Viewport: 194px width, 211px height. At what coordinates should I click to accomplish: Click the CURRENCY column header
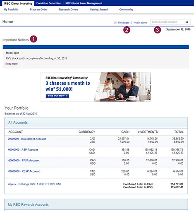pos(87,132)
